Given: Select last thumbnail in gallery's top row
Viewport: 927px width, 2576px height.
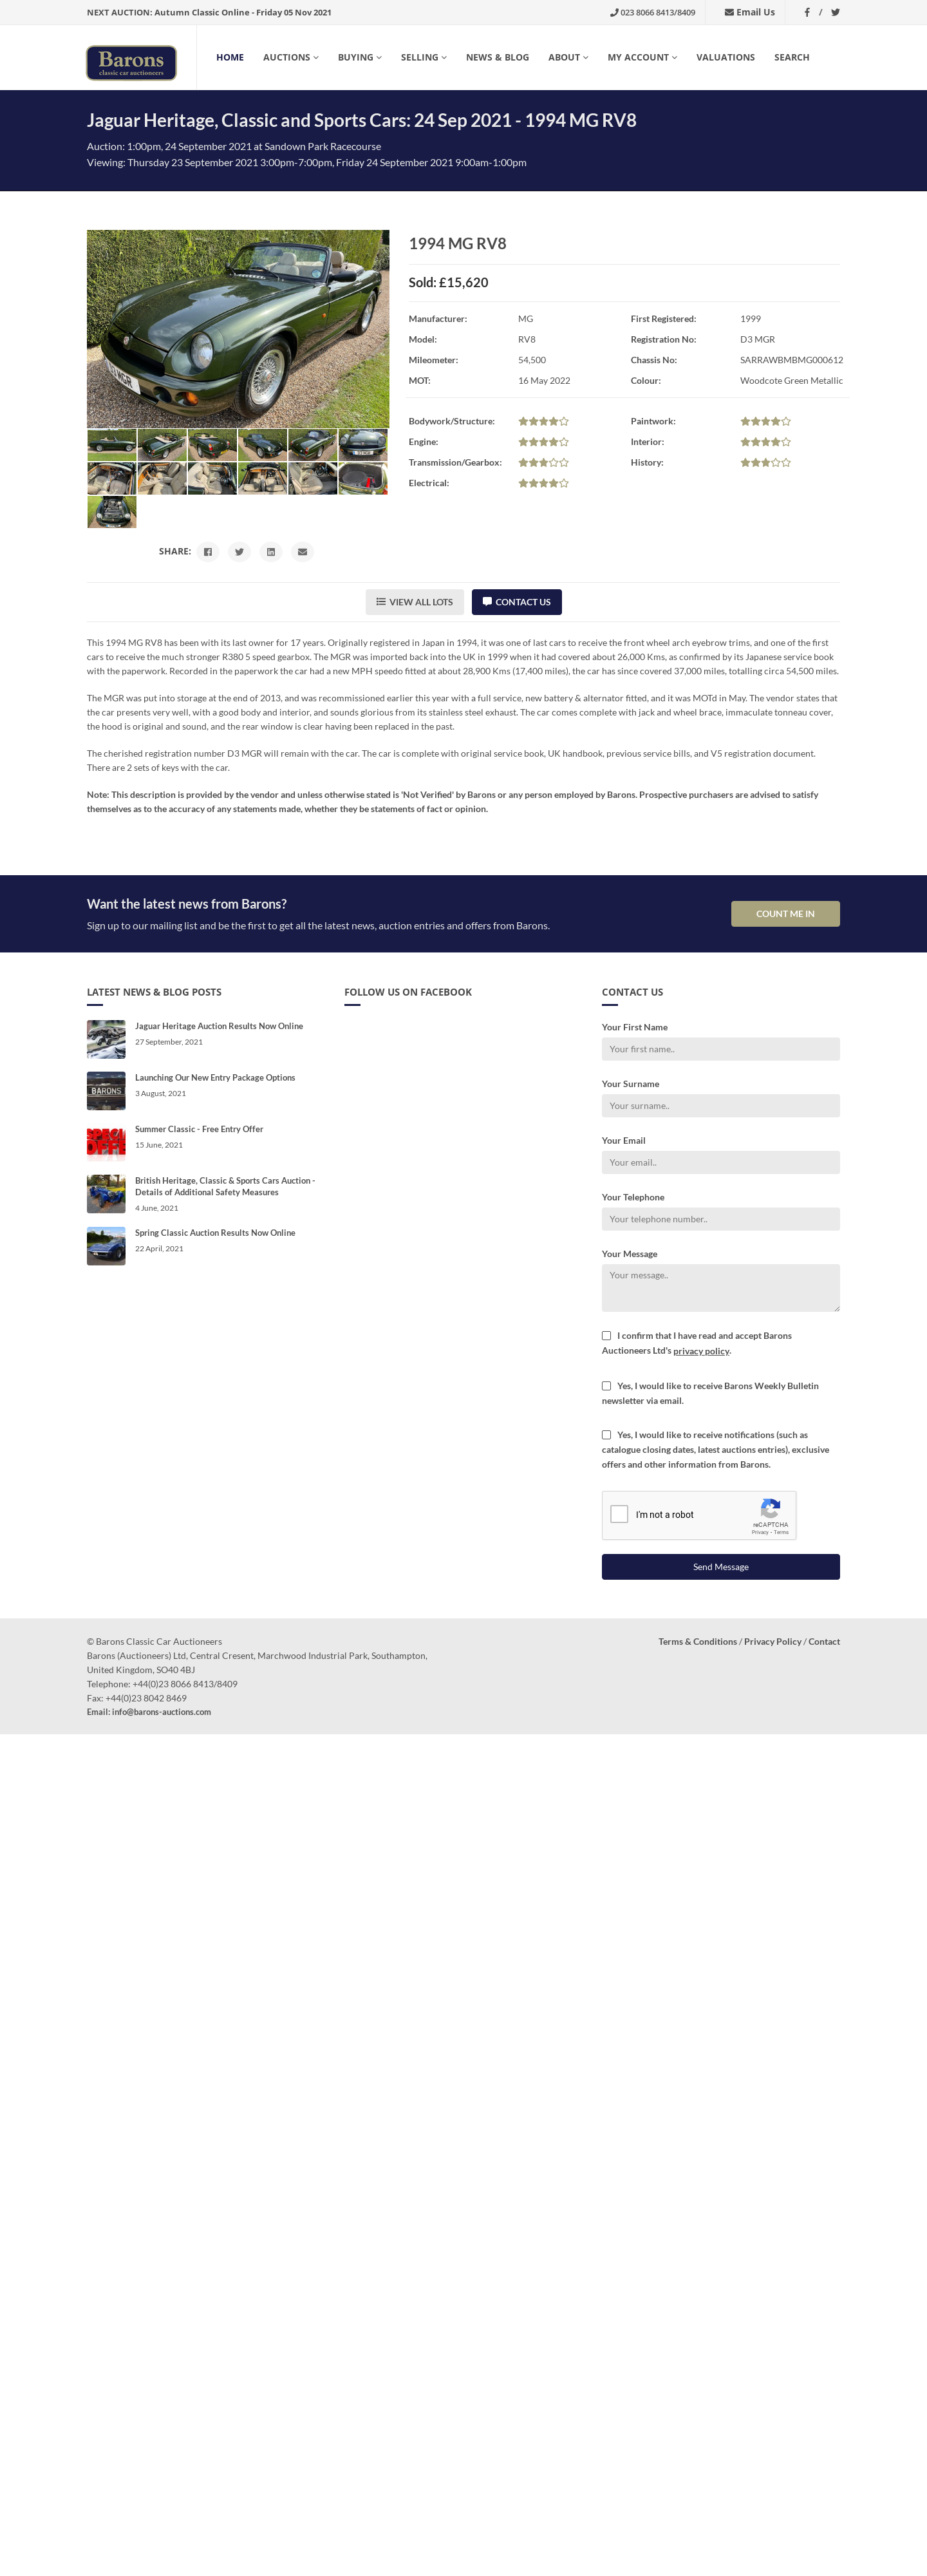Looking at the screenshot, I should point(363,444).
